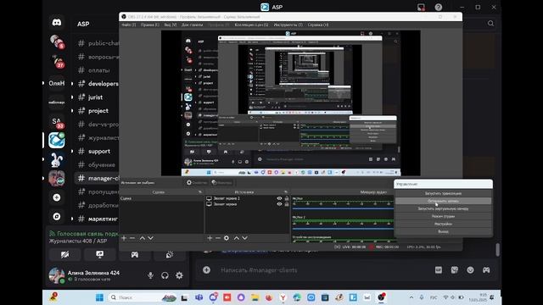Show hidden system tray icons chevron
The image size is (543, 305).
[411, 297]
